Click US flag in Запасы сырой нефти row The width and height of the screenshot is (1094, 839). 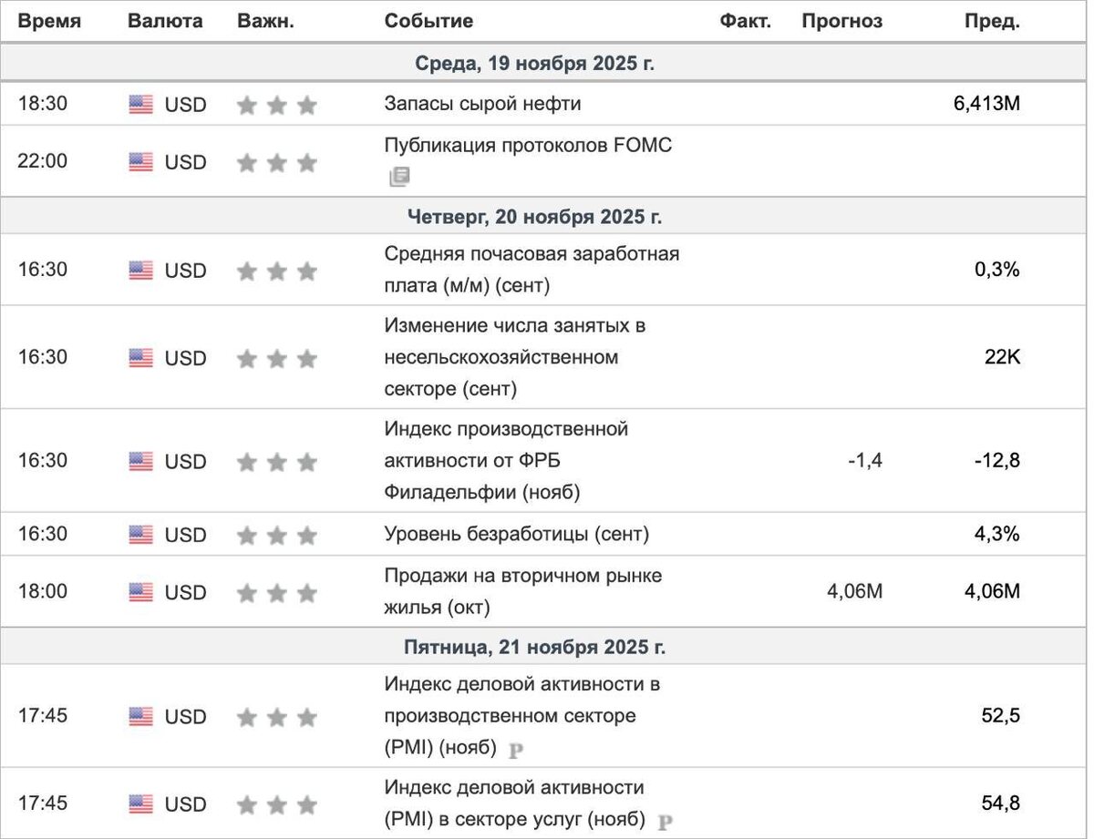tap(140, 105)
